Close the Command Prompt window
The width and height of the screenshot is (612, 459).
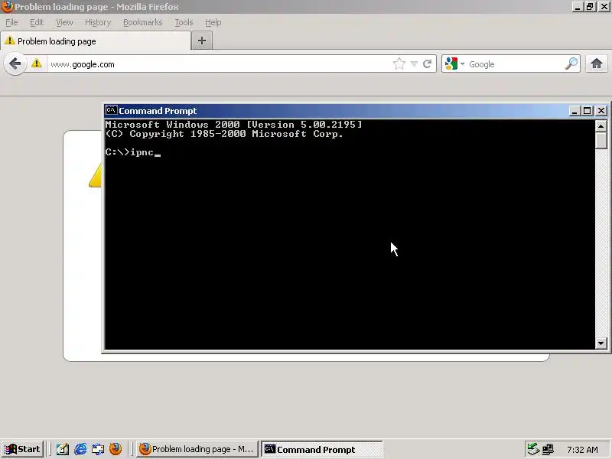click(601, 111)
